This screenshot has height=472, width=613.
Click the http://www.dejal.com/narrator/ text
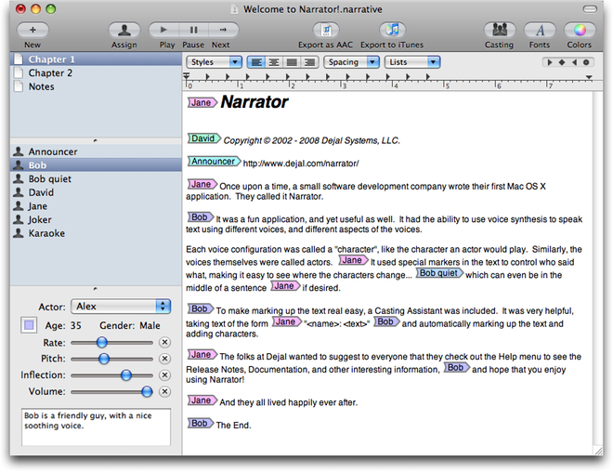[301, 164]
